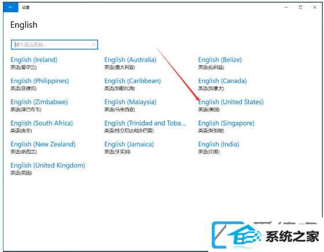Go back with the arrow button
This screenshot has width=324, height=252.
coord(11,8)
